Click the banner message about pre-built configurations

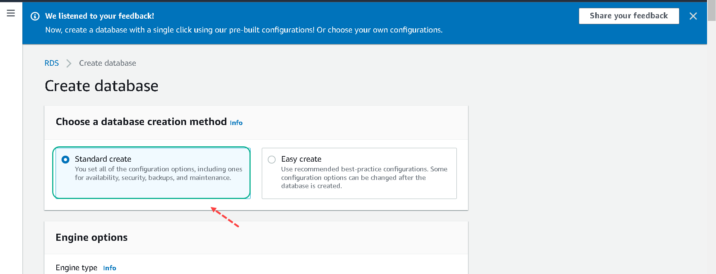(244, 30)
